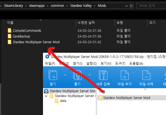The width and height of the screenshot is (166, 115).
Task: Collapse the Stardew Multiplayer Server tree node
Action: pos(46,96)
